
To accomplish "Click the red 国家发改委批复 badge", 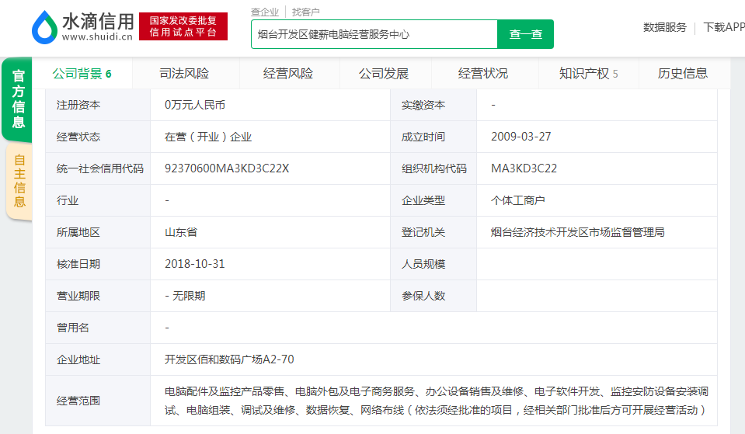I will 183,26.
